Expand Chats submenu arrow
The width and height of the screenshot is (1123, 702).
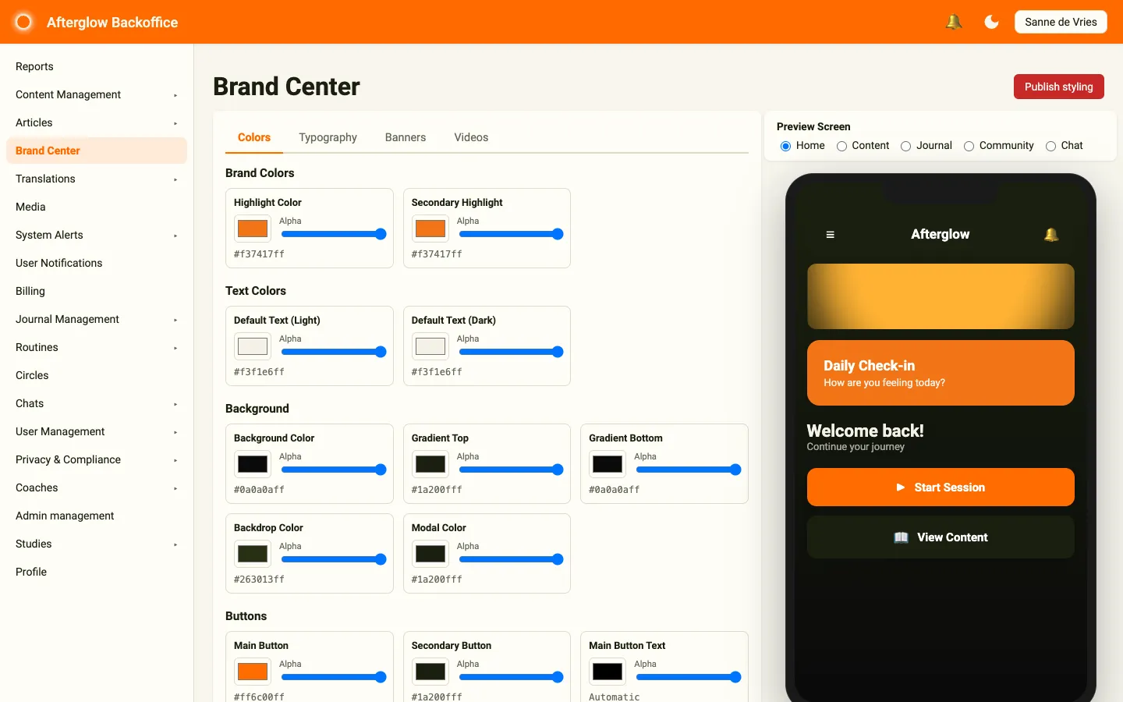pyautogui.click(x=175, y=404)
